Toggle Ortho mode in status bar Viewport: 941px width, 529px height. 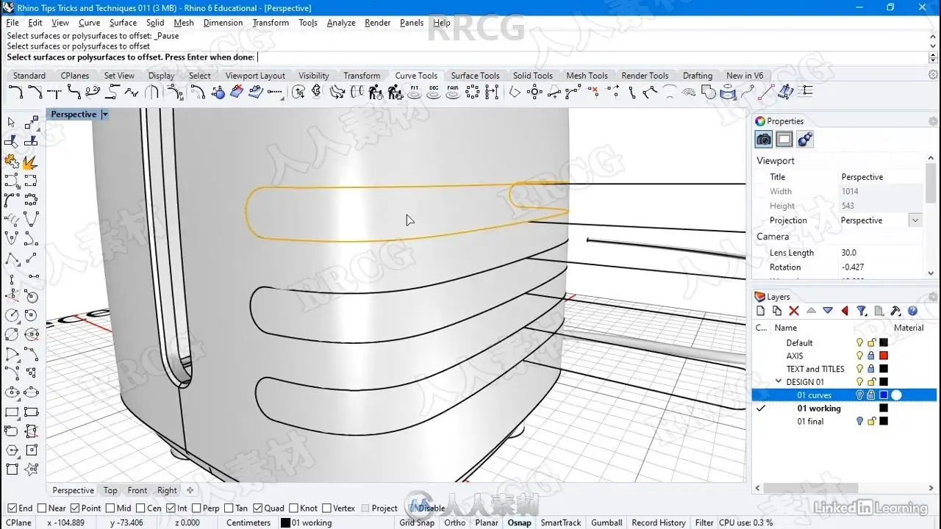point(455,522)
